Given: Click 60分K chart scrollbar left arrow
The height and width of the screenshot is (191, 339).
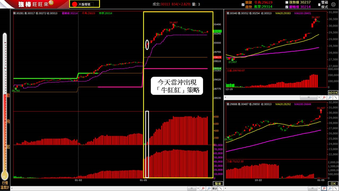Looking at the screenshot, I should coord(225,97).
